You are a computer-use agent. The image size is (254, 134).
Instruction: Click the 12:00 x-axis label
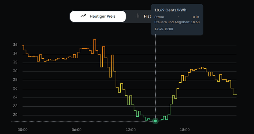(x=131, y=130)
